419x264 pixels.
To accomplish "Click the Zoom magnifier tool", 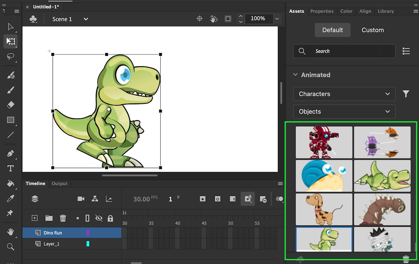I will click(x=11, y=247).
